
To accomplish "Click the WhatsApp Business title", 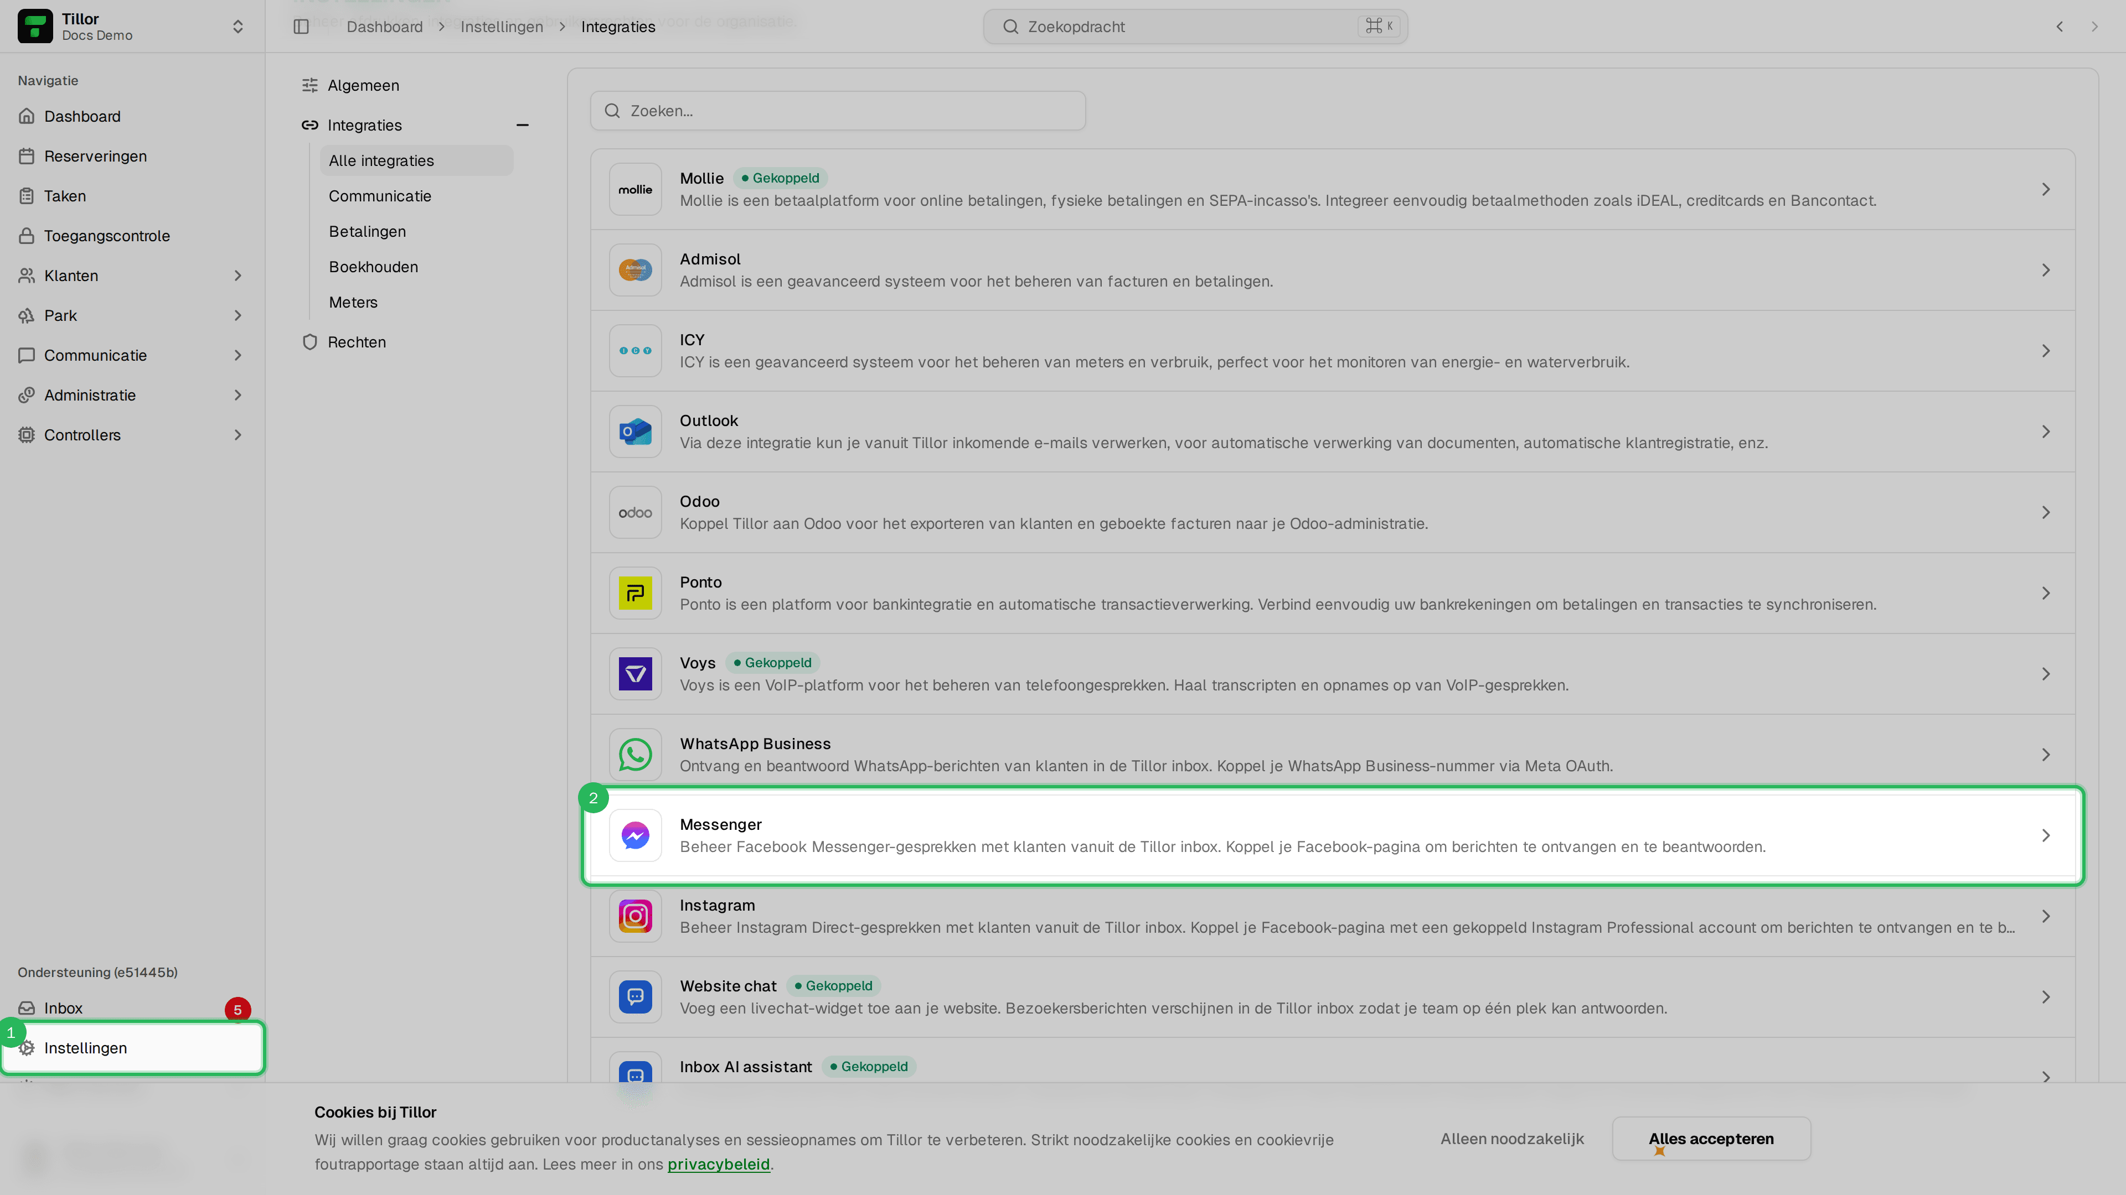I will 754,743.
